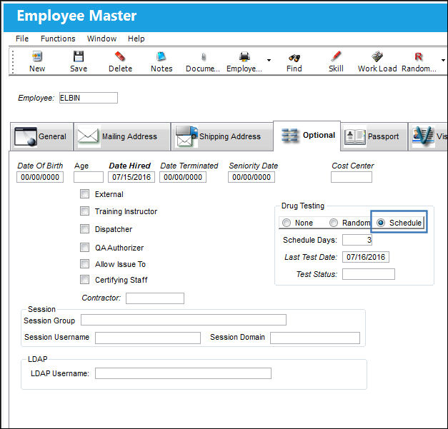Click the Random red R icon
This screenshot has width=448, height=429.
pos(419,56)
